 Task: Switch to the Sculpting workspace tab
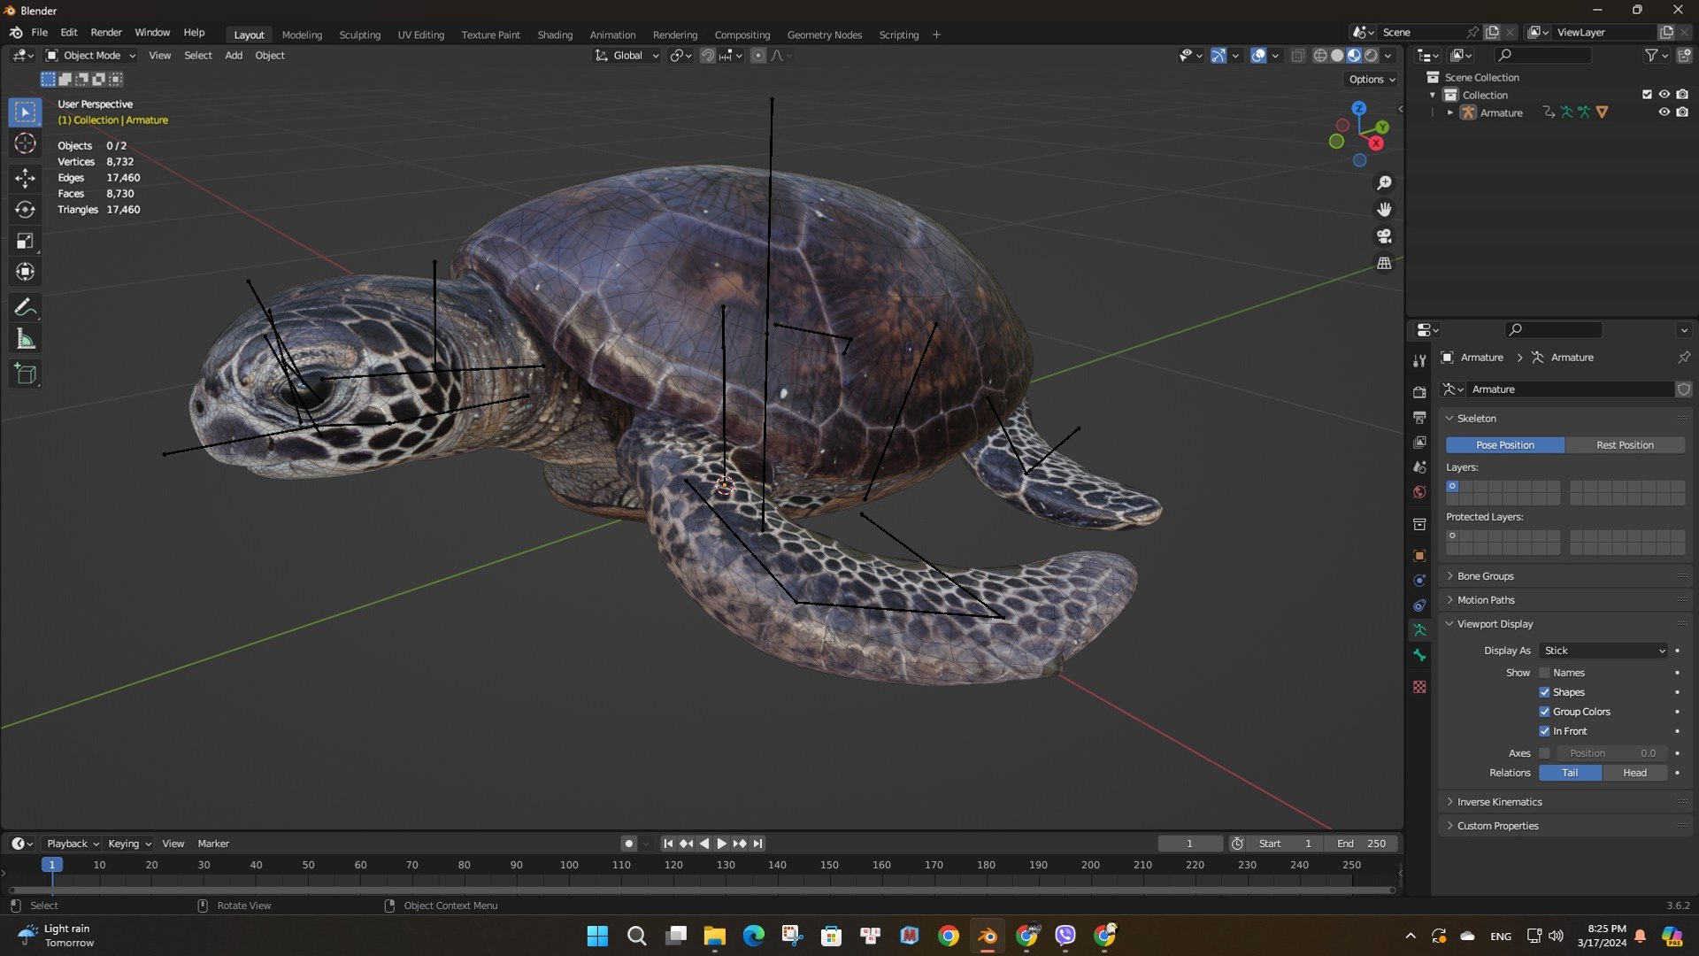[359, 35]
